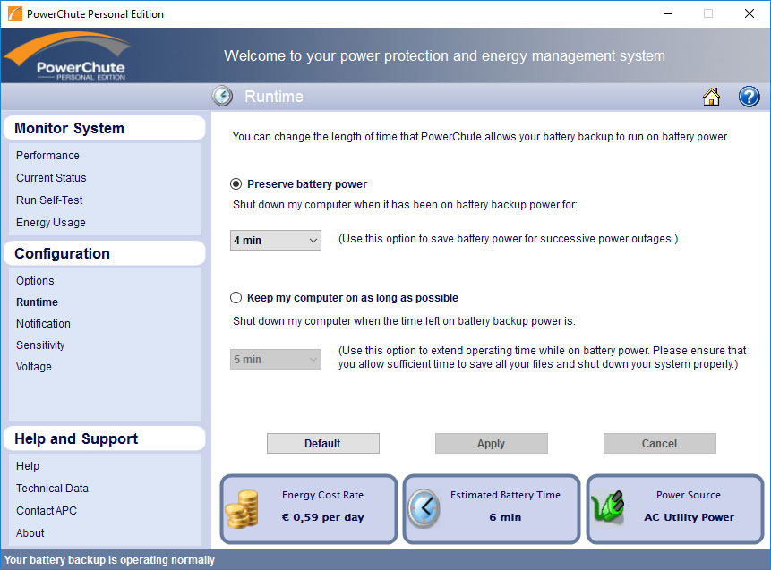Click the Estimated Battery Time panel
The image size is (771, 570).
[492, 509]
